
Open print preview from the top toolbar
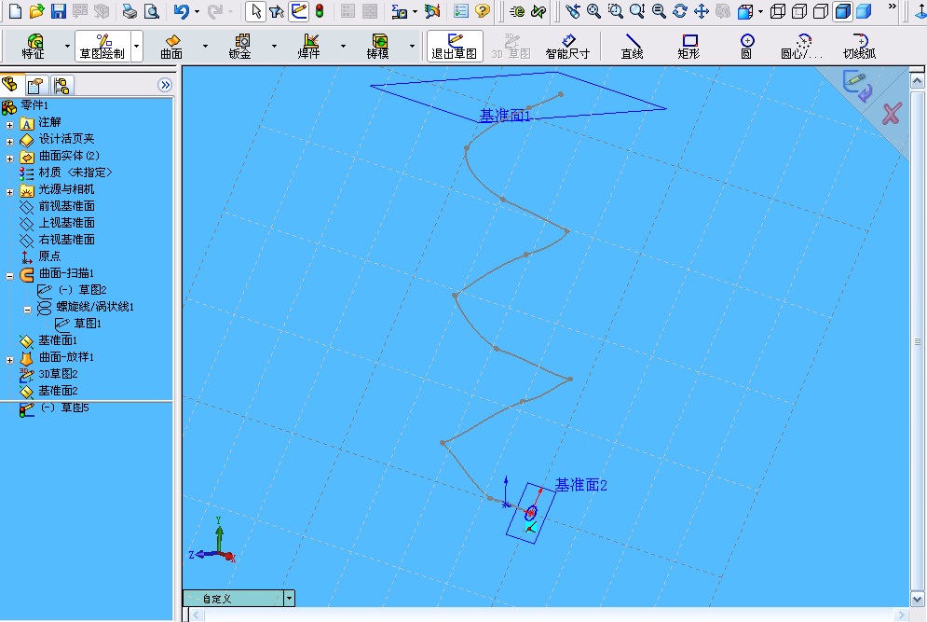point(151,10)
